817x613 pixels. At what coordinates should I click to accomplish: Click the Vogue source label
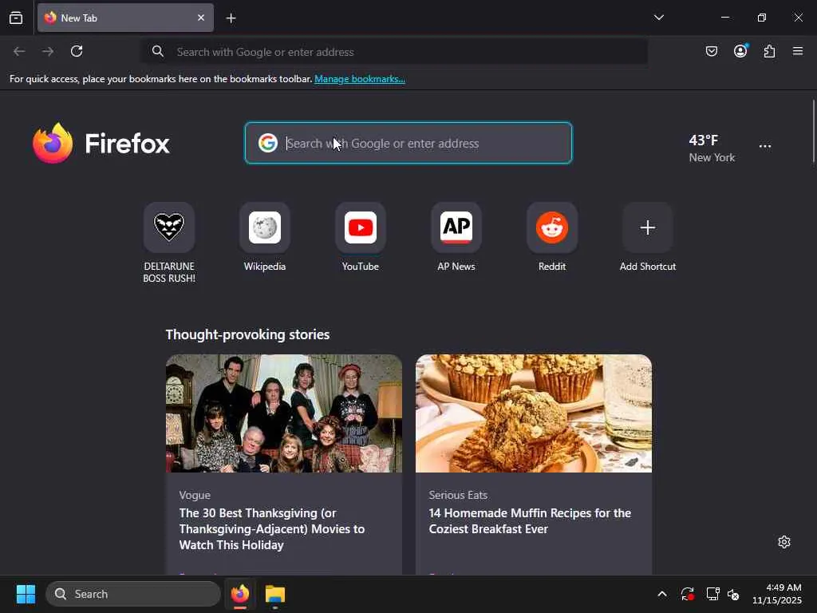click(x=195, y=495)
